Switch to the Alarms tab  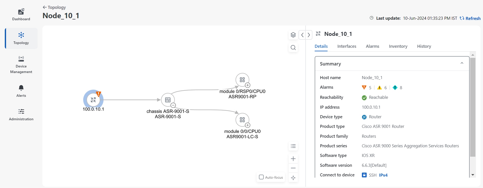(x=372, y=46)
